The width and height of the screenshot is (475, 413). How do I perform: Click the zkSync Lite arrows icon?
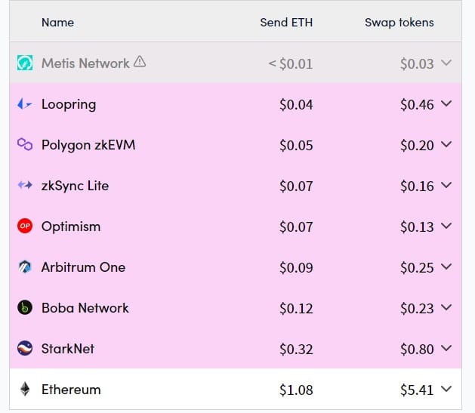pyautogui.click(x=25, y=185)
